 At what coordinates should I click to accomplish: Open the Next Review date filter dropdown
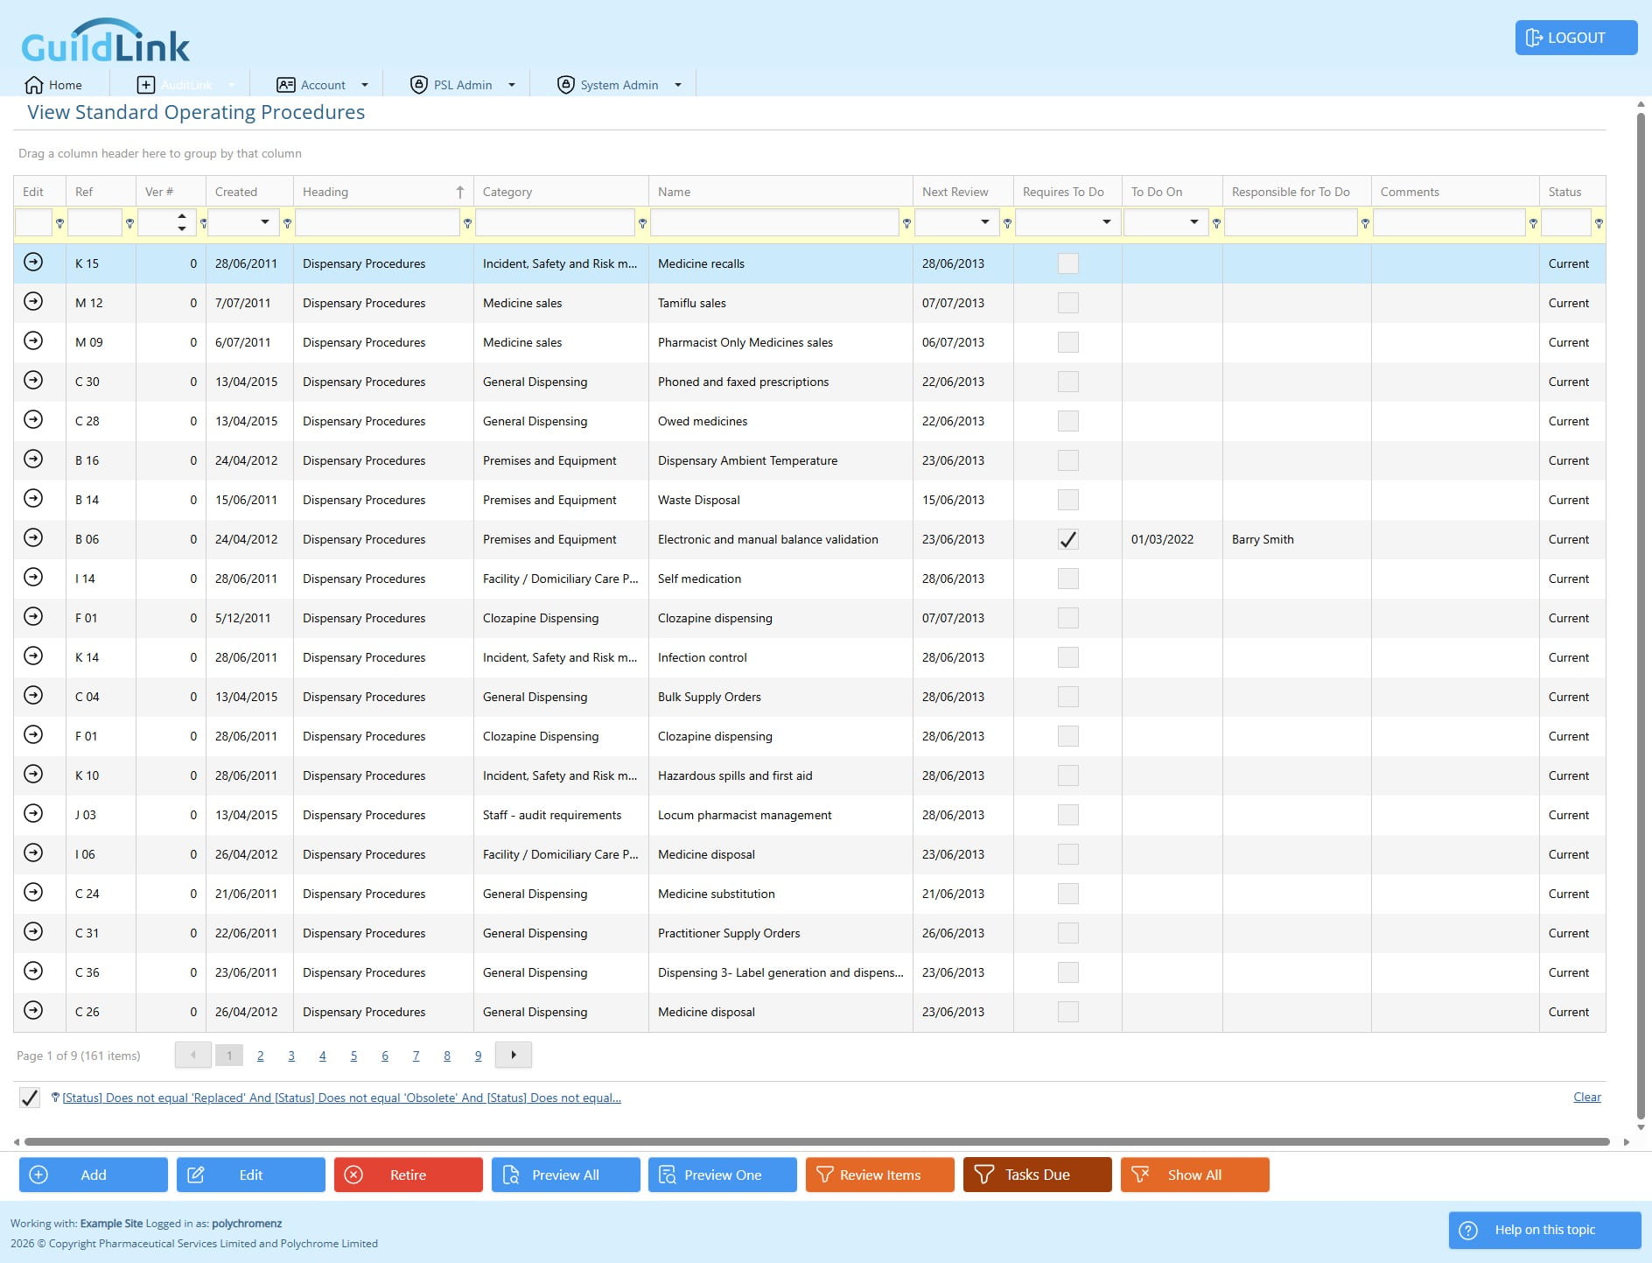[x=985, y=222]
